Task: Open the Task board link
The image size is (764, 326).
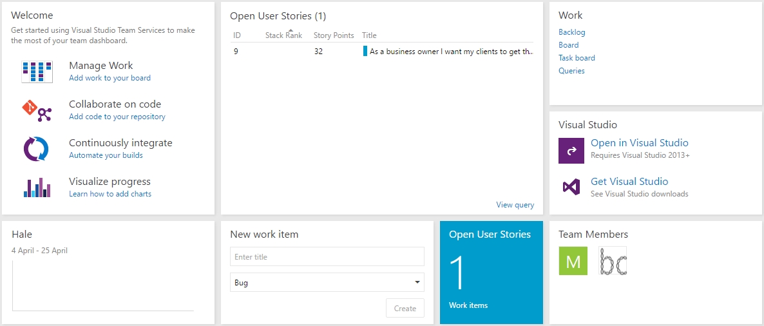Action: (x=577, y=57)
